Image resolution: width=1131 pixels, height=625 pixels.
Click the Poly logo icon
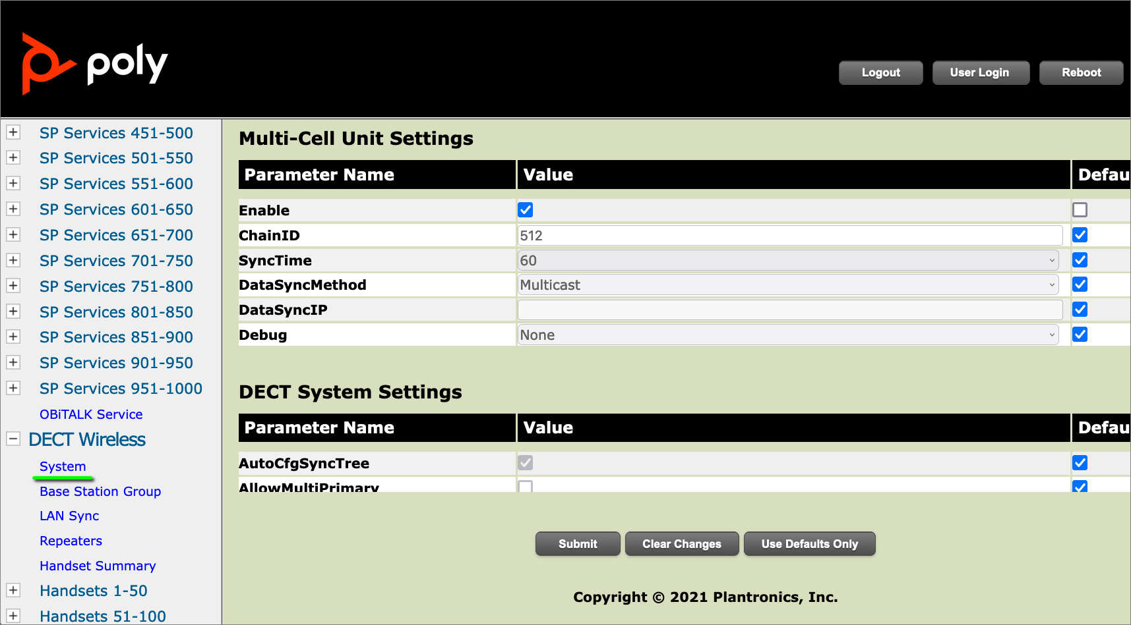point(47,64)
